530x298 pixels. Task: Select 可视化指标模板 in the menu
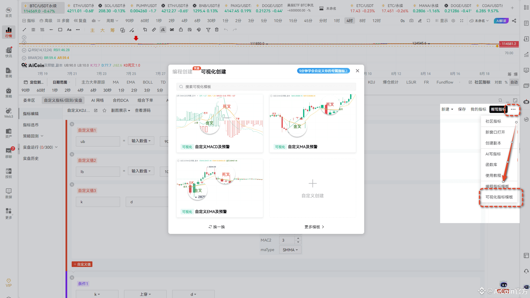coord(499,197)
